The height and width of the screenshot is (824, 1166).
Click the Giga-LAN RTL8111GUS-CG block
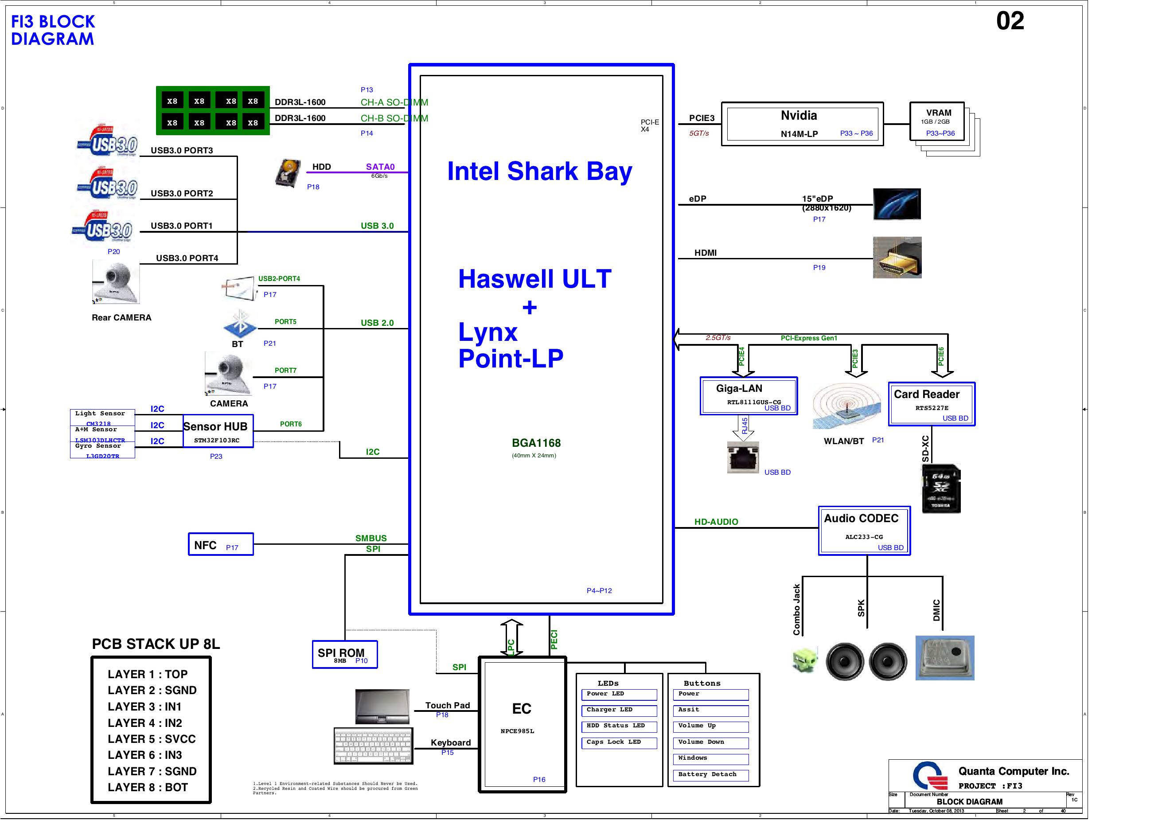[x=749, y=396]
